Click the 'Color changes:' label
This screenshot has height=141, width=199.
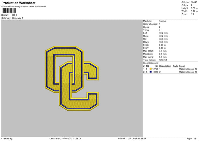150,24
